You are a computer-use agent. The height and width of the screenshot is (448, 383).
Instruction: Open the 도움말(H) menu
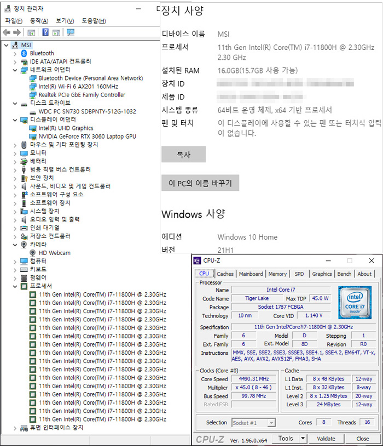tap(94, 21)
